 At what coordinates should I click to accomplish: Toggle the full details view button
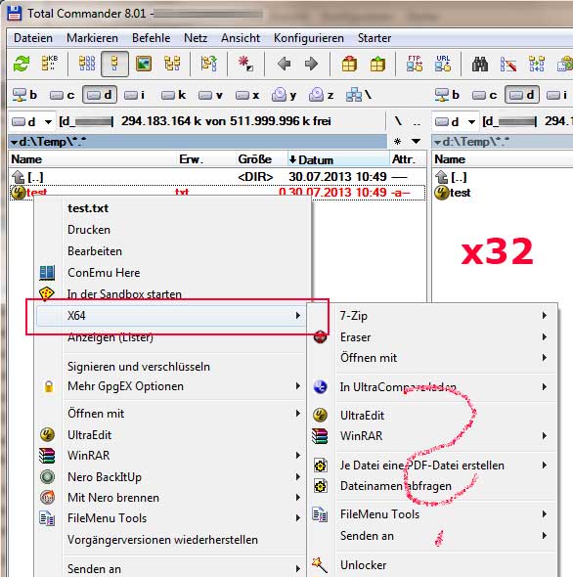[114, 64]
